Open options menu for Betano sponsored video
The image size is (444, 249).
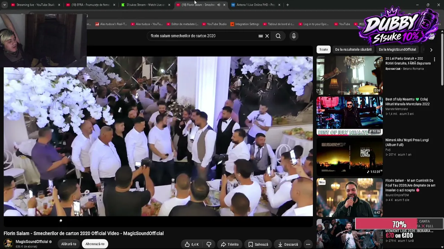pos(434,59)
